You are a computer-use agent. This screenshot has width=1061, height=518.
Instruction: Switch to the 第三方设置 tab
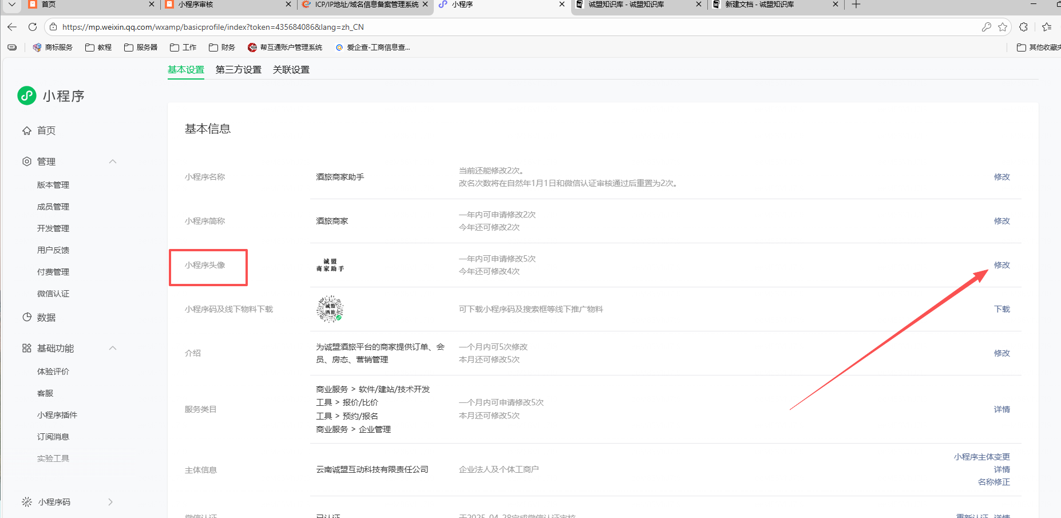[x=238, y=70]
